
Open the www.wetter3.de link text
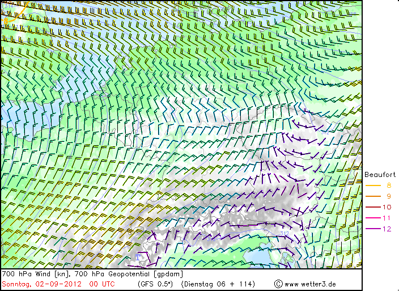(310, 284)
